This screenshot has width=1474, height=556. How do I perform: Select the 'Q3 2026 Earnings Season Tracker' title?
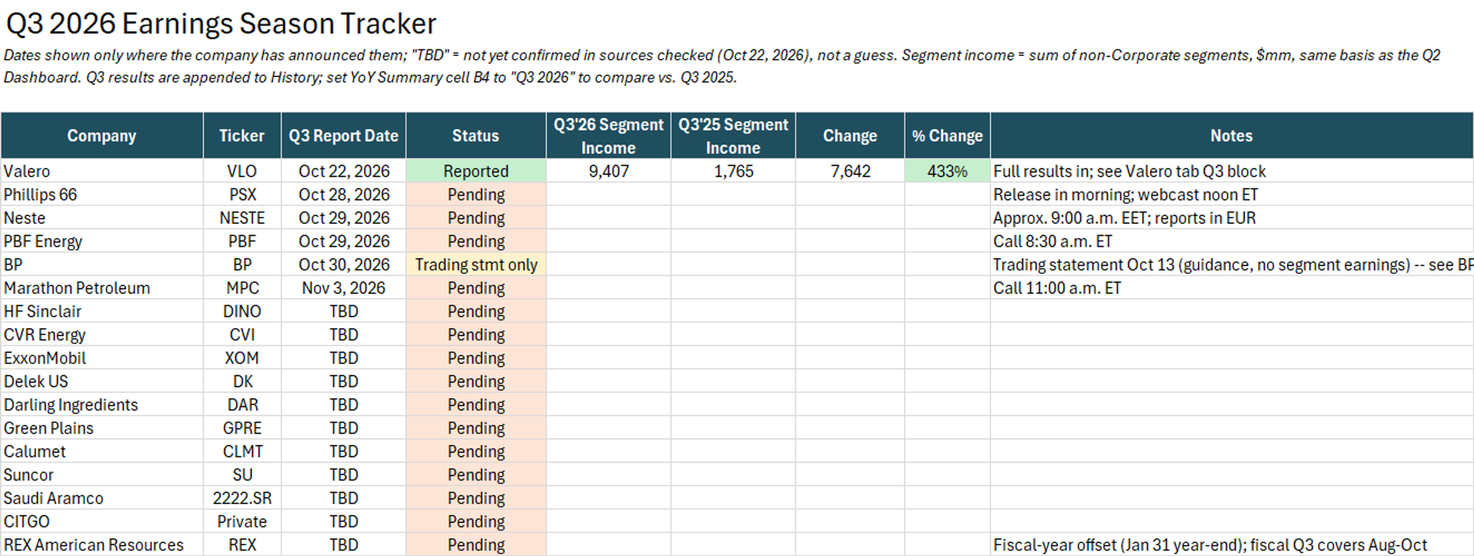[x=221, y=24]
